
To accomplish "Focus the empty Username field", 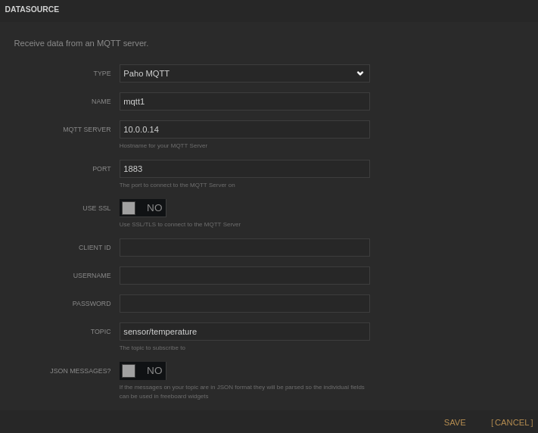I will pos(244,276).
